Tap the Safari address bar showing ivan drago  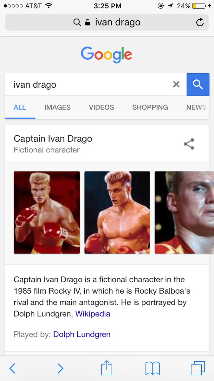click(107, 22)
